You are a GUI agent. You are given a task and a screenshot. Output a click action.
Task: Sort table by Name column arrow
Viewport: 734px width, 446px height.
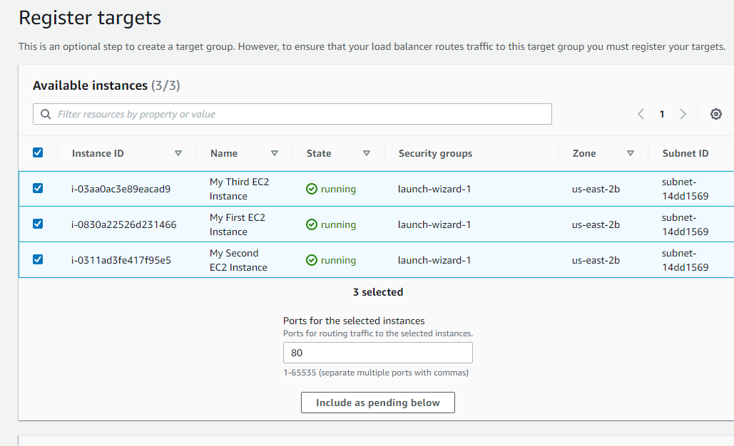tap(275, 153)
